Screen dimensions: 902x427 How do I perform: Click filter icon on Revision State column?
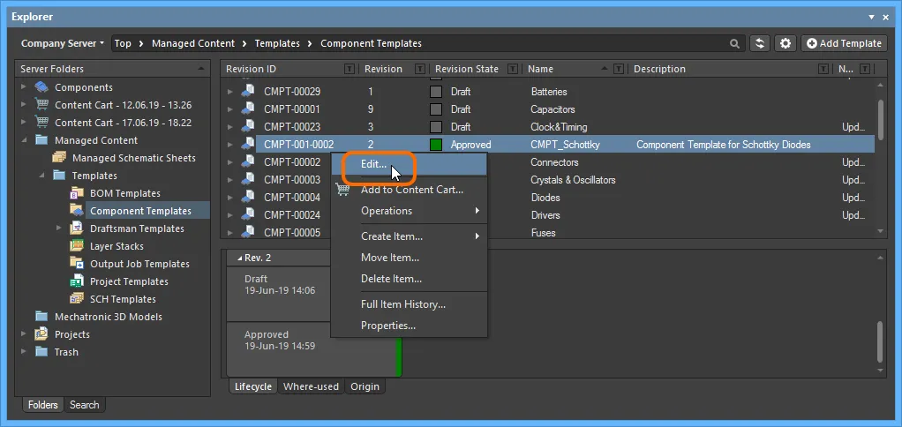(x=513, y=69)
